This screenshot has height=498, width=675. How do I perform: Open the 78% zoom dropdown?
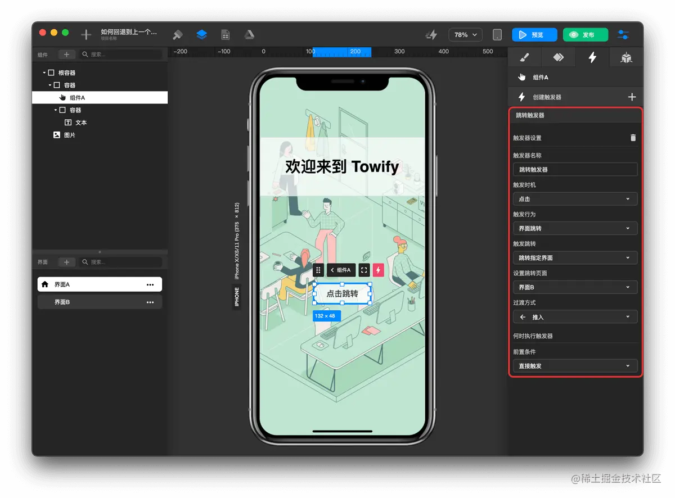[x=465, y=35]
